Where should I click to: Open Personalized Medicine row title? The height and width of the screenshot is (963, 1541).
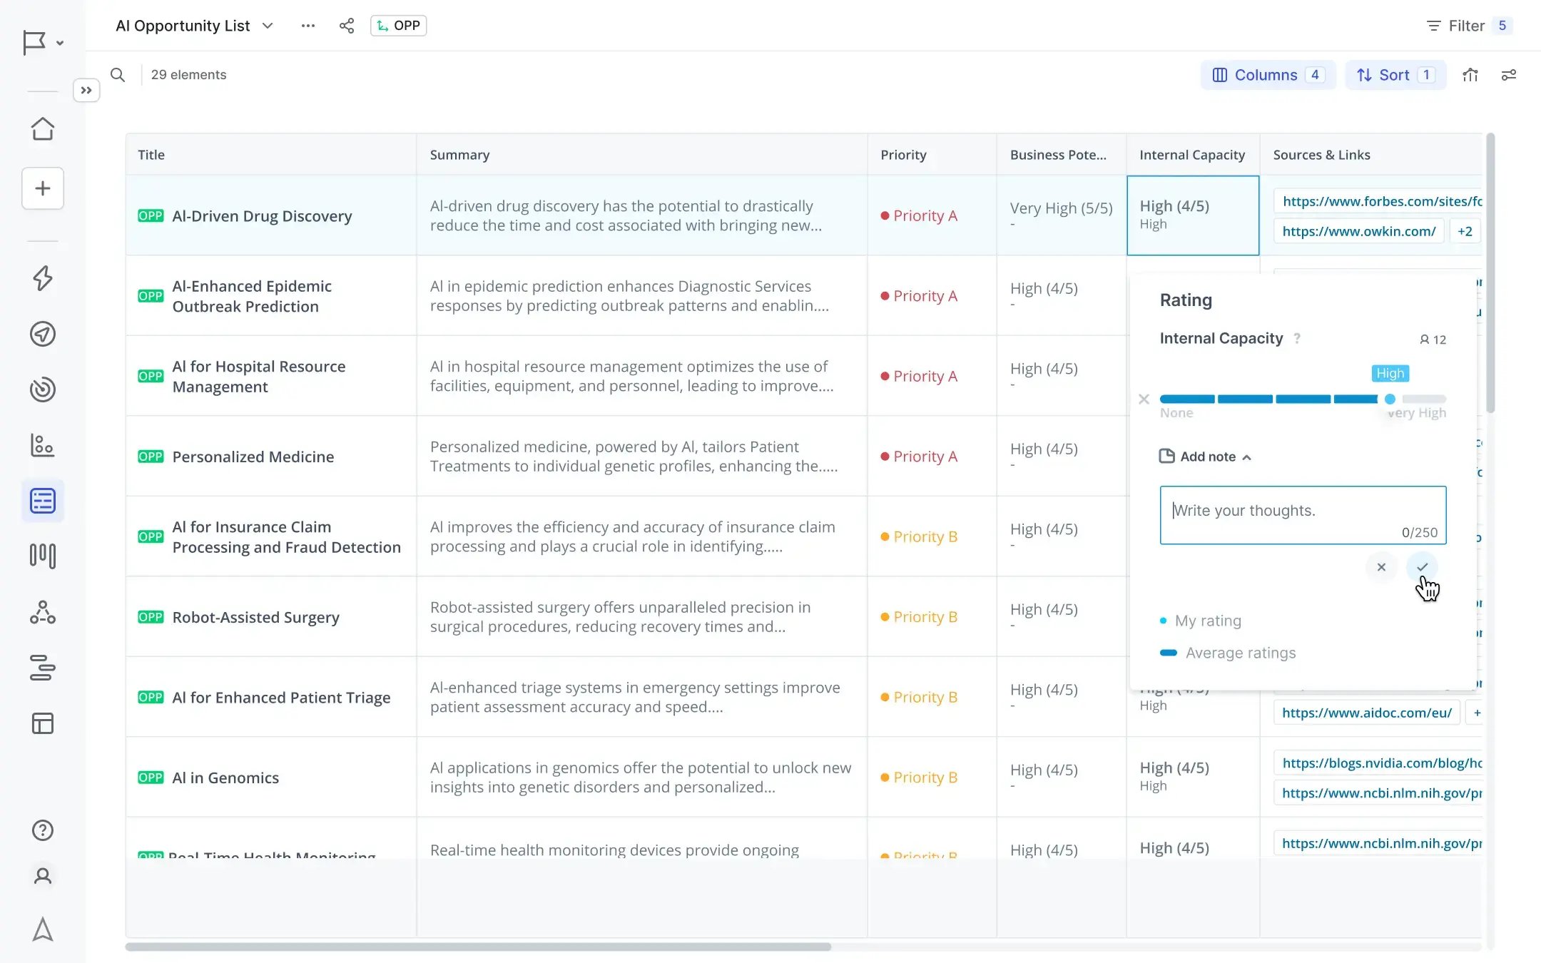[253, 457]
